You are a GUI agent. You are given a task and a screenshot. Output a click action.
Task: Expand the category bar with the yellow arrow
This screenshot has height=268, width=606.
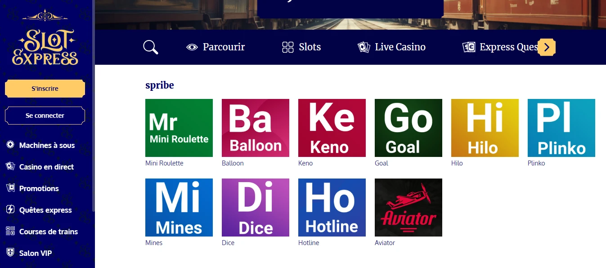[547, 47]
